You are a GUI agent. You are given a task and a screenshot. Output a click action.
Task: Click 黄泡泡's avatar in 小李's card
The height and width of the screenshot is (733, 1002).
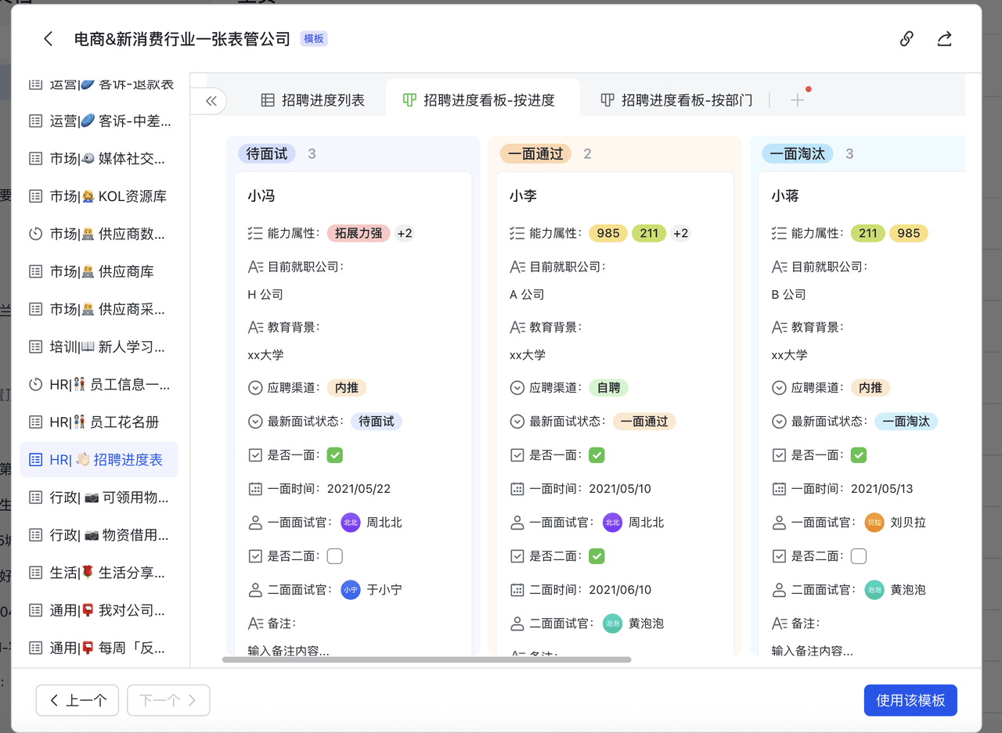(612, 623)
